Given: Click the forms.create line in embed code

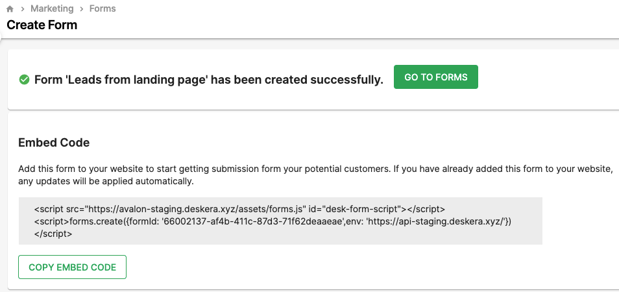Looking at the screenshot, I should point(273,221).
